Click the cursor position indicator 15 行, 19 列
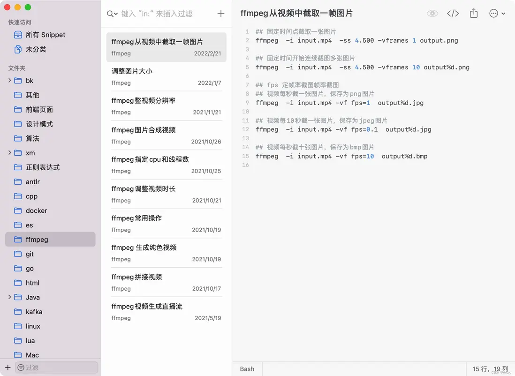Screen dimensions: 515x376 490,369
